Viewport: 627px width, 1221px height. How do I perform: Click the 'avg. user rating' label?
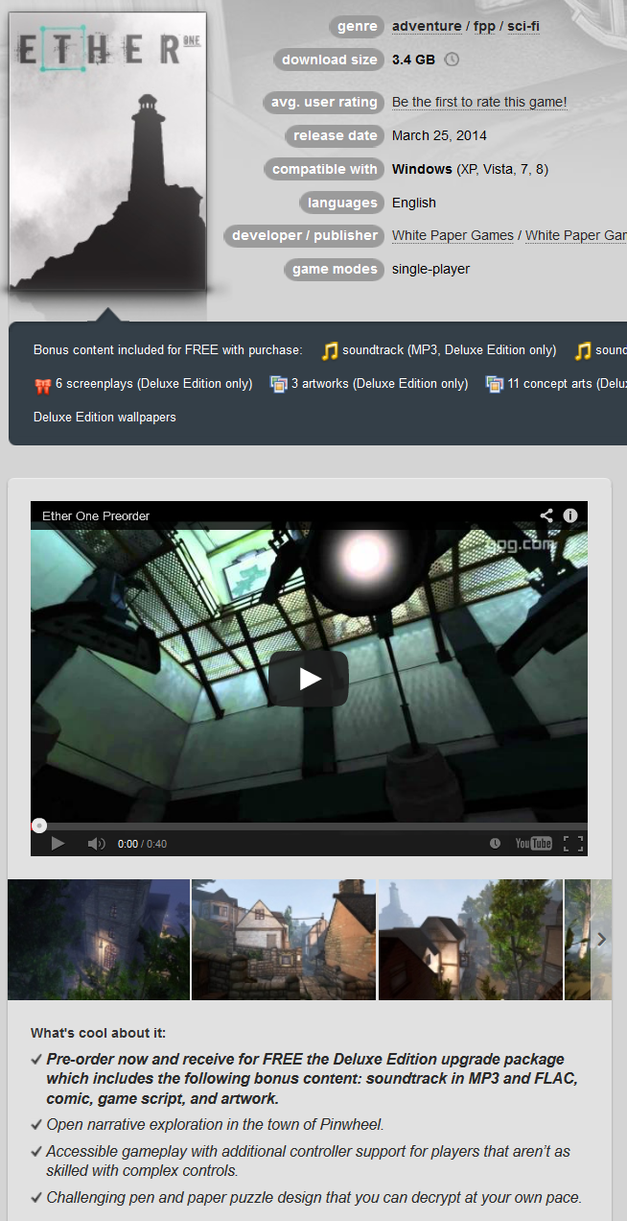pos(323,102)
